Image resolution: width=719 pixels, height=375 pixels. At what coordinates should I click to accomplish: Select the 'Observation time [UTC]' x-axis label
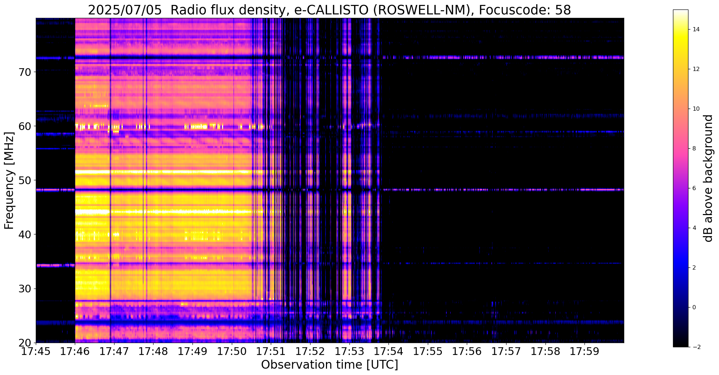point(329,365)
